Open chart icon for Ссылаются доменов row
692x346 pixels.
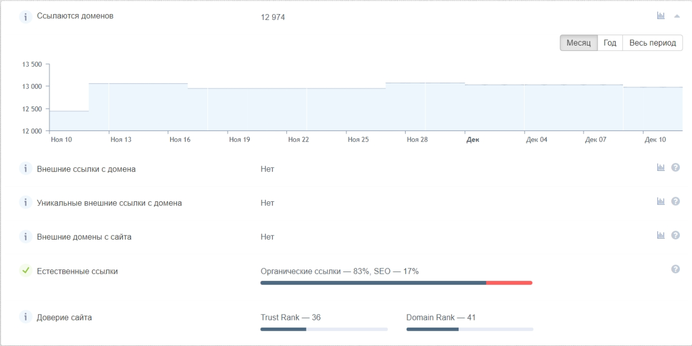[661, 16]
